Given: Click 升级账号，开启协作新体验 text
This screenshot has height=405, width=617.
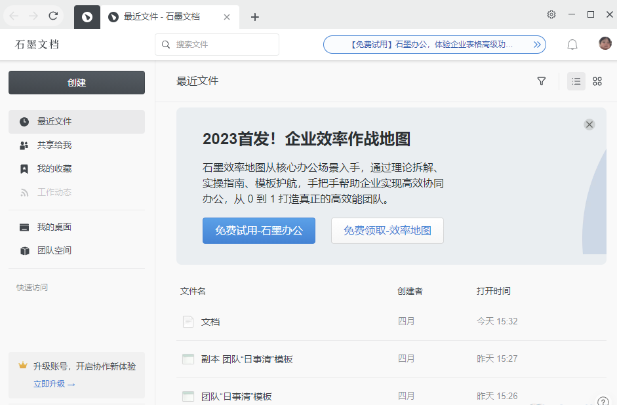Looking at the screenshot, I should click(x=85, y=366).
